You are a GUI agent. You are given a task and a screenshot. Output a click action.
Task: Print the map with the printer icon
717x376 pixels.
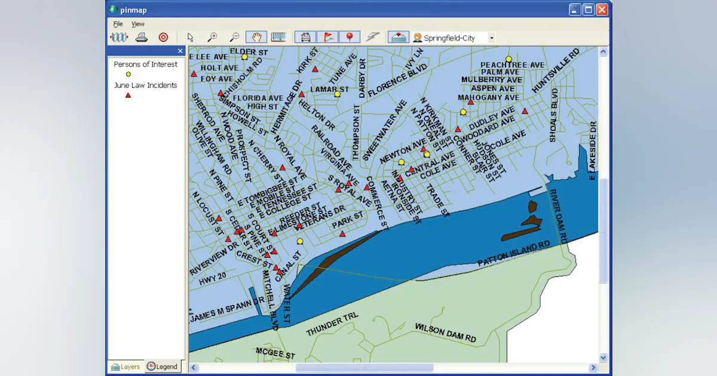[x=141, y=37]
